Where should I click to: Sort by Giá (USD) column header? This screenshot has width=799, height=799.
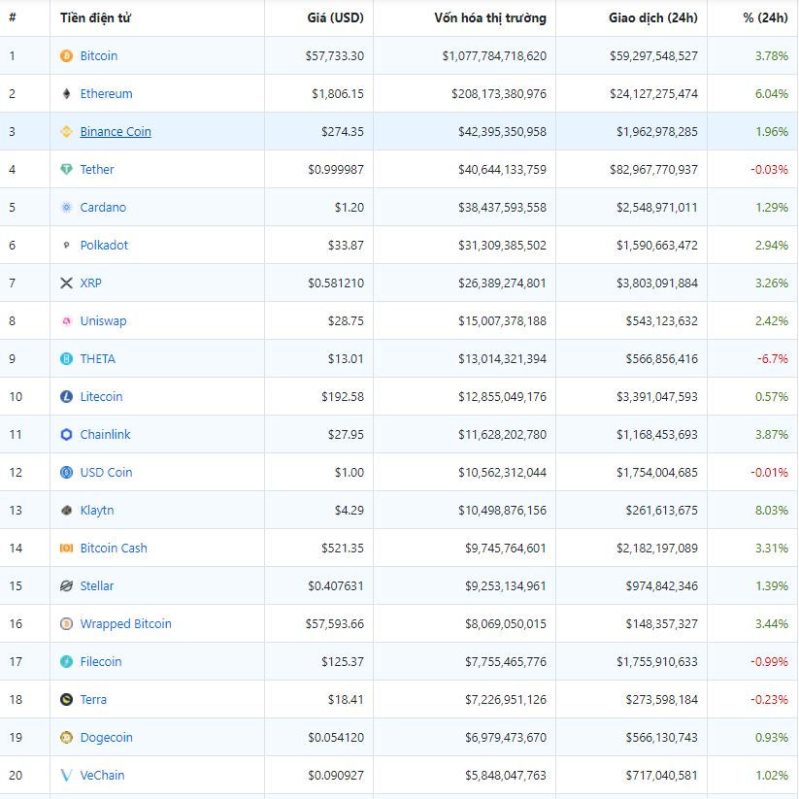(335, 17)
